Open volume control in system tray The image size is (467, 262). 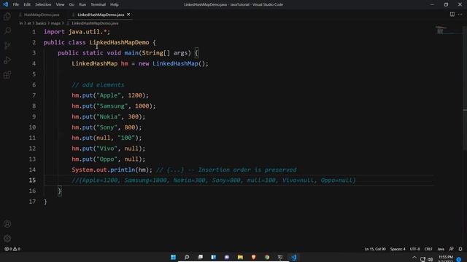pos(430,259)
